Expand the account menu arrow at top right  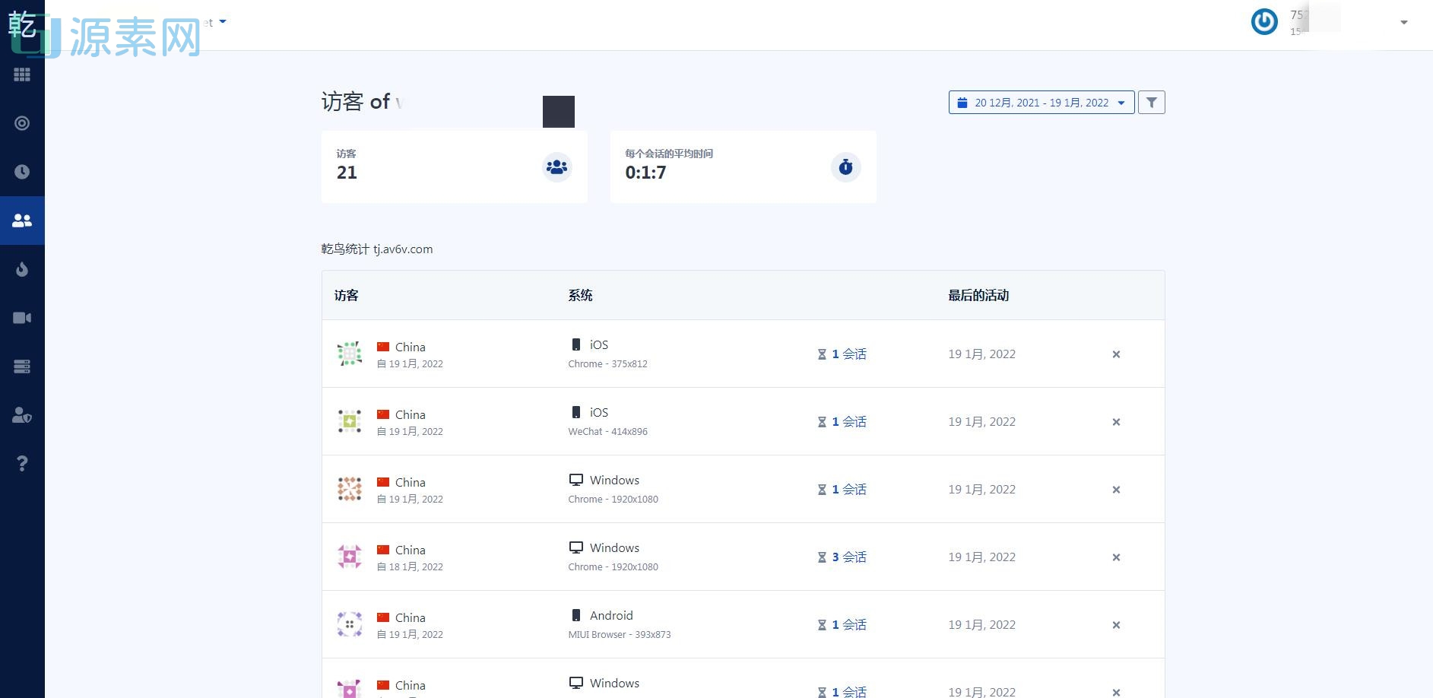(x=1403, y=22)
